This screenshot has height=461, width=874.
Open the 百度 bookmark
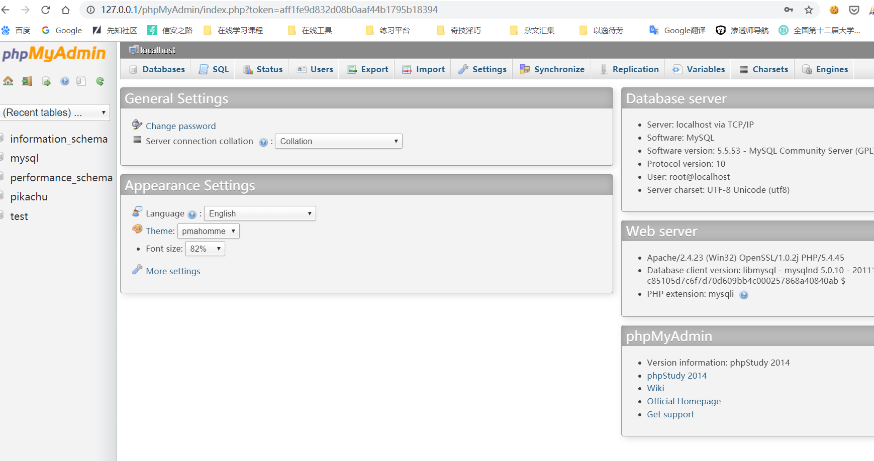[x=16, y=30]
